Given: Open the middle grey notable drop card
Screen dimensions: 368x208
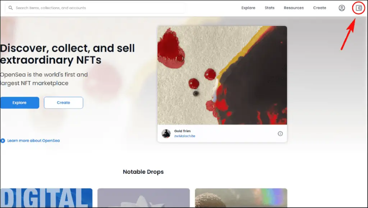Looking at the screenshot, I should point(143,198).
